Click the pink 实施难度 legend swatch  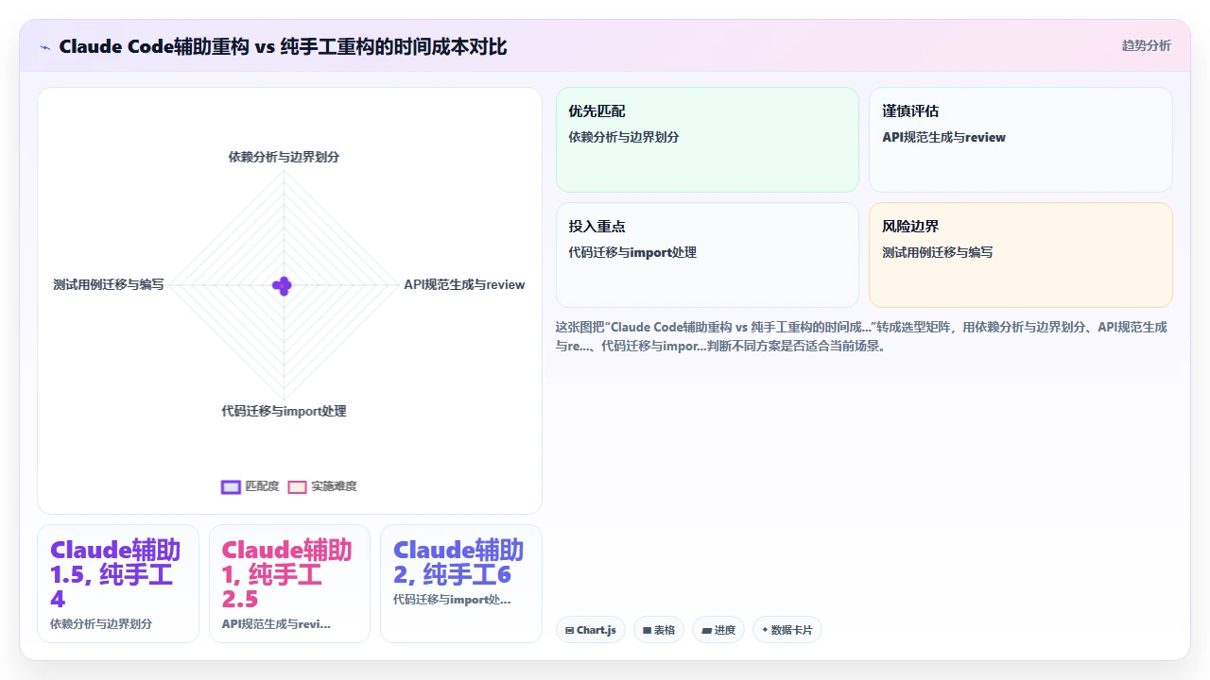(297, 486)
